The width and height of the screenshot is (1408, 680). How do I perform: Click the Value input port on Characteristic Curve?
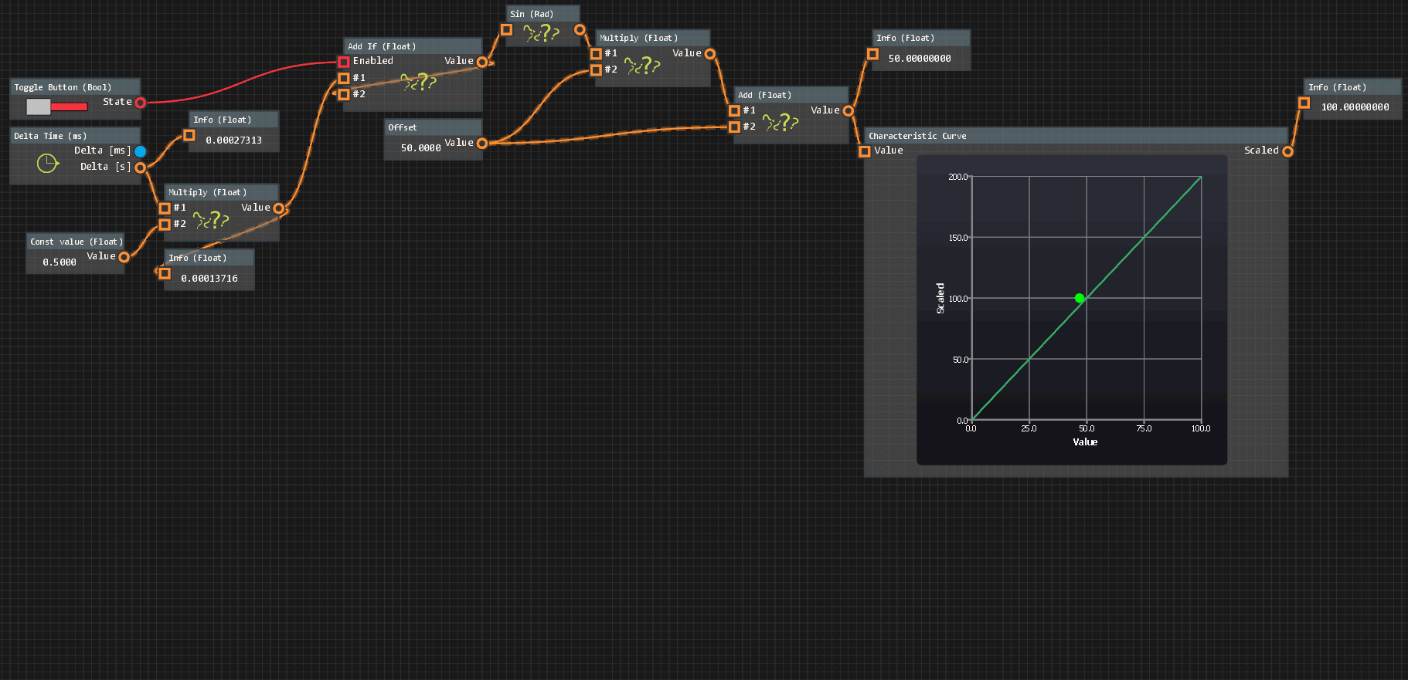(865, 151)
